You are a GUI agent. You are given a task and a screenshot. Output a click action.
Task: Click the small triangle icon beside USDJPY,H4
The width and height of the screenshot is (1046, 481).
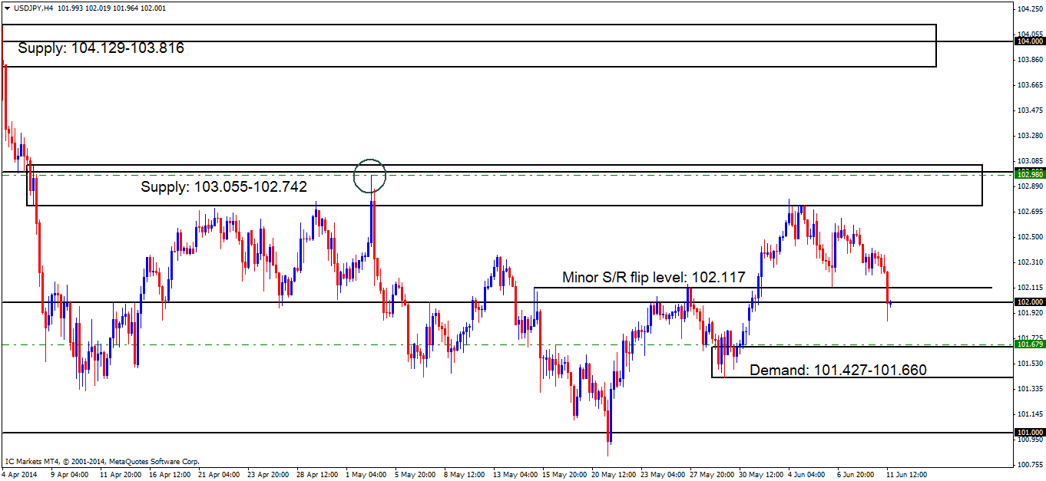click(8, 8)
